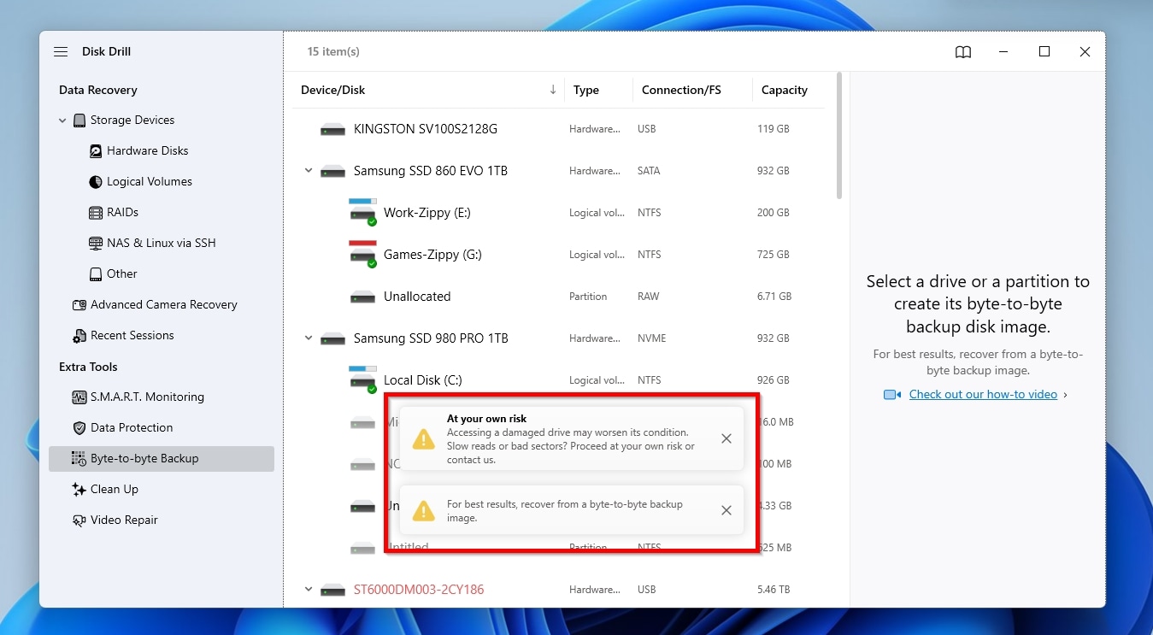Open the help book icon in title bar
The height and width of the screenshot is (635, 1153).
tap(963, 52)
